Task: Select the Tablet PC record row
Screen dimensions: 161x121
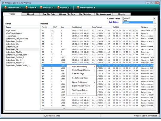Action: click(97, 55)
